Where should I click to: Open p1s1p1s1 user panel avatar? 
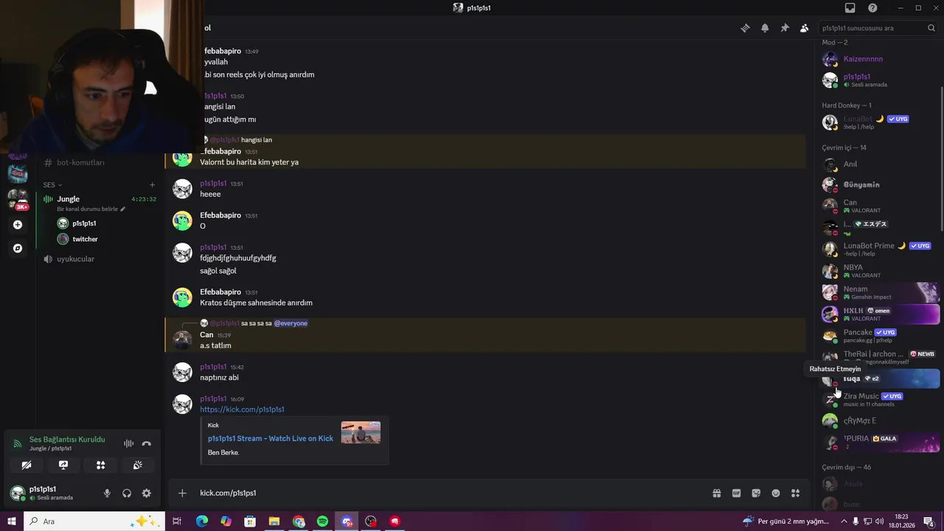tap(17, 493)
